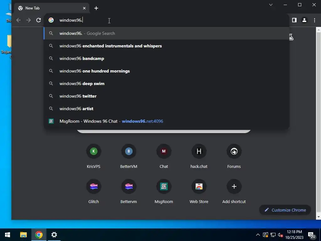Reload the page with refresh icon

[x=39, y=20]
